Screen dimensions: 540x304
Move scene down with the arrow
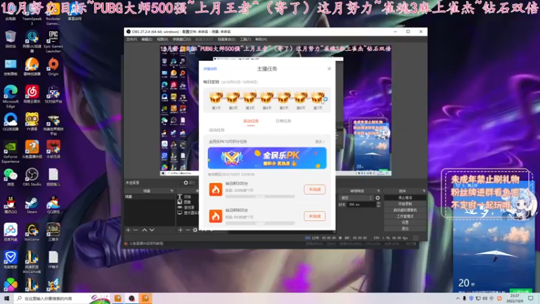click(x=152, y=230)
